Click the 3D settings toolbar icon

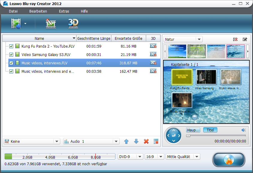pos(73,23)
